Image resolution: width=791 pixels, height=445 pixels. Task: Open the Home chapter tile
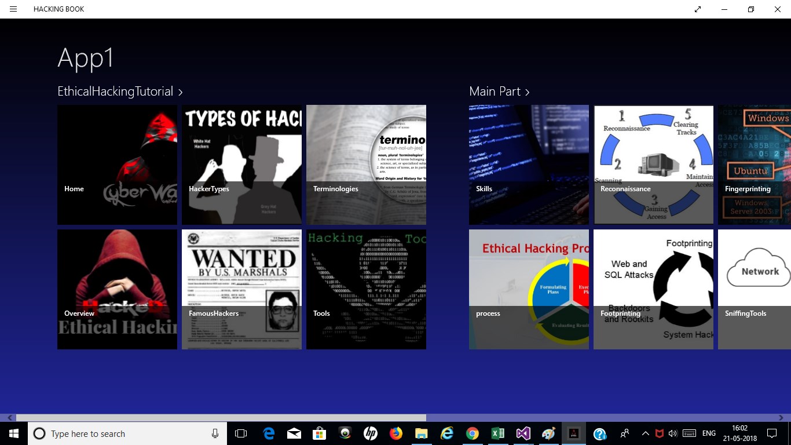coord(117,165)
